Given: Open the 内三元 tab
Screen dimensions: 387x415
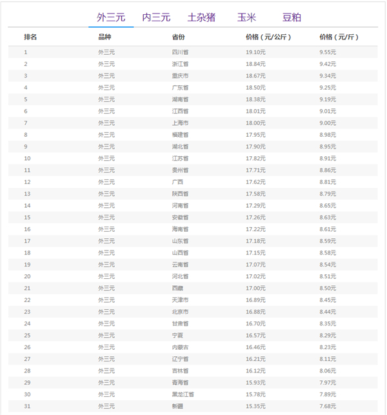Looking at the screenshot, I should pyautogui.click(x=156, y=17).
